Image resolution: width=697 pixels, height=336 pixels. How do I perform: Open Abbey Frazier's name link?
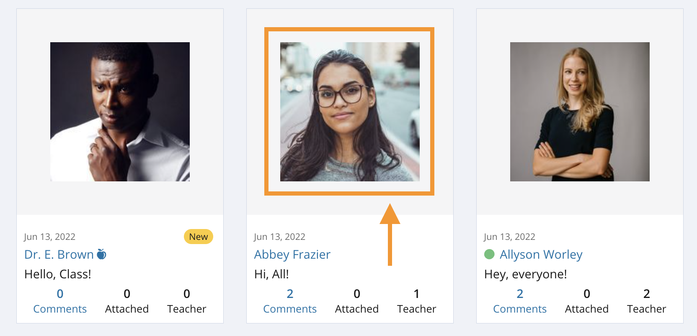(x=292, y=255)
